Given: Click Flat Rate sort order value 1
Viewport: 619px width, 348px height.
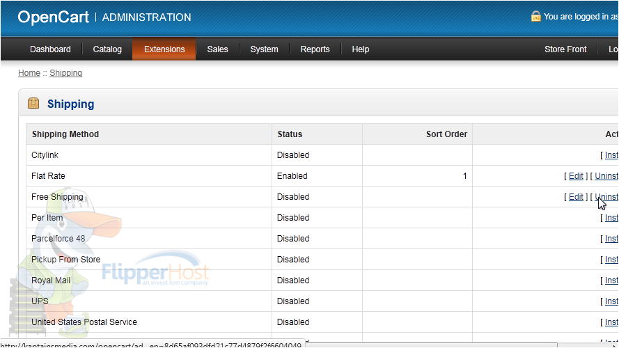Looking at the screenshot, I should point(464,176).
